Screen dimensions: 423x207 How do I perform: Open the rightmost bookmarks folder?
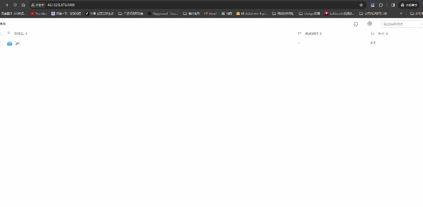coord(416,13)
